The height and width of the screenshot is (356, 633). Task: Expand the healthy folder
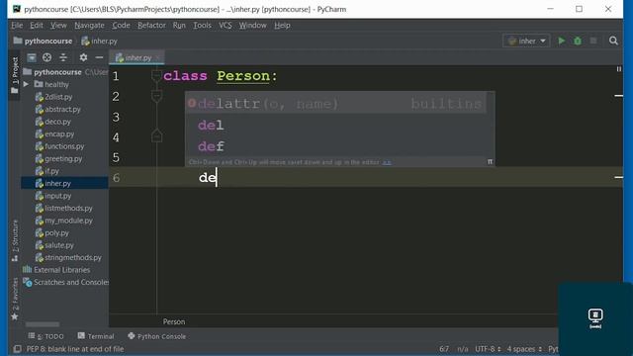click(x=26, y=84)
